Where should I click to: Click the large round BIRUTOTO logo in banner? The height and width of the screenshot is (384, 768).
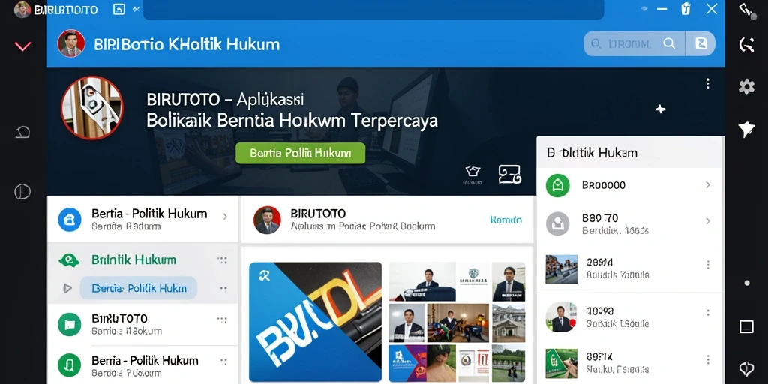[92, 108]
